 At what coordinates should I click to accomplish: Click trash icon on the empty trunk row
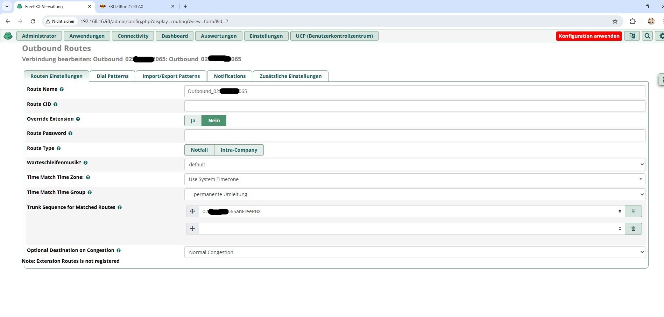tap(633, 229)
